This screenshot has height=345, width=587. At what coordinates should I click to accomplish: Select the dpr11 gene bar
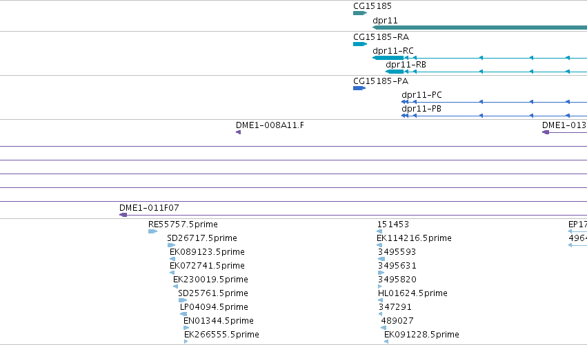click(x=479, y=28)
